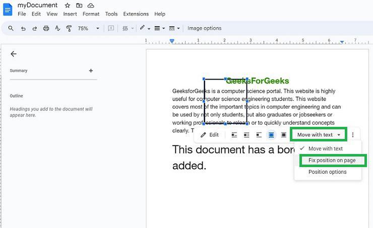
Task: Select the checked Move with text option
Action: tap(328, 148)
